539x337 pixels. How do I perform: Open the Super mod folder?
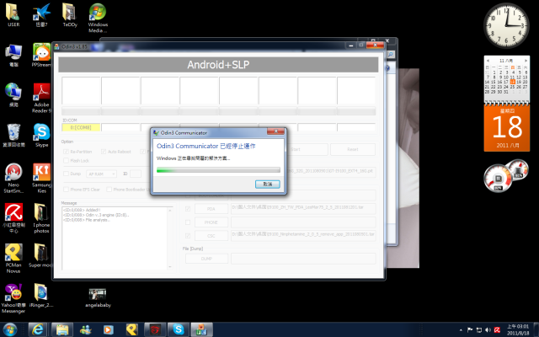[40, 255]
